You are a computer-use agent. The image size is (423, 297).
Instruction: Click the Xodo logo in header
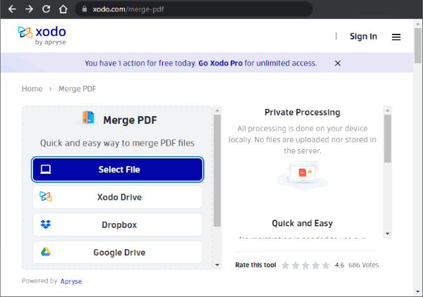pos(44,36)
